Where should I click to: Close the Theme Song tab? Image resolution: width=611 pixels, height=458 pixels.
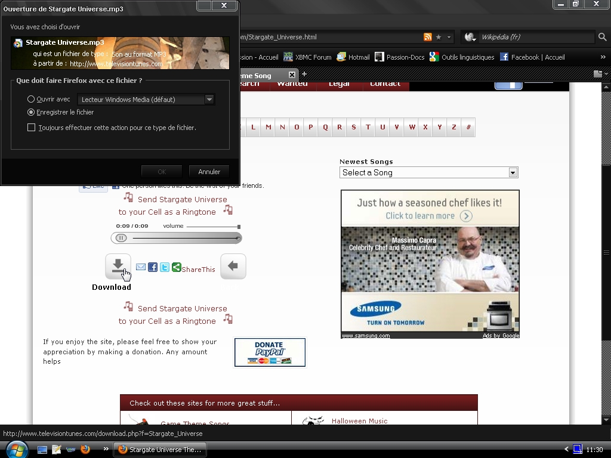tap(292, 75)
